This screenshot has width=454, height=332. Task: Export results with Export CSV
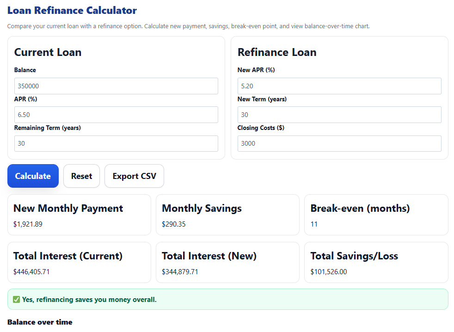[135, 176]
